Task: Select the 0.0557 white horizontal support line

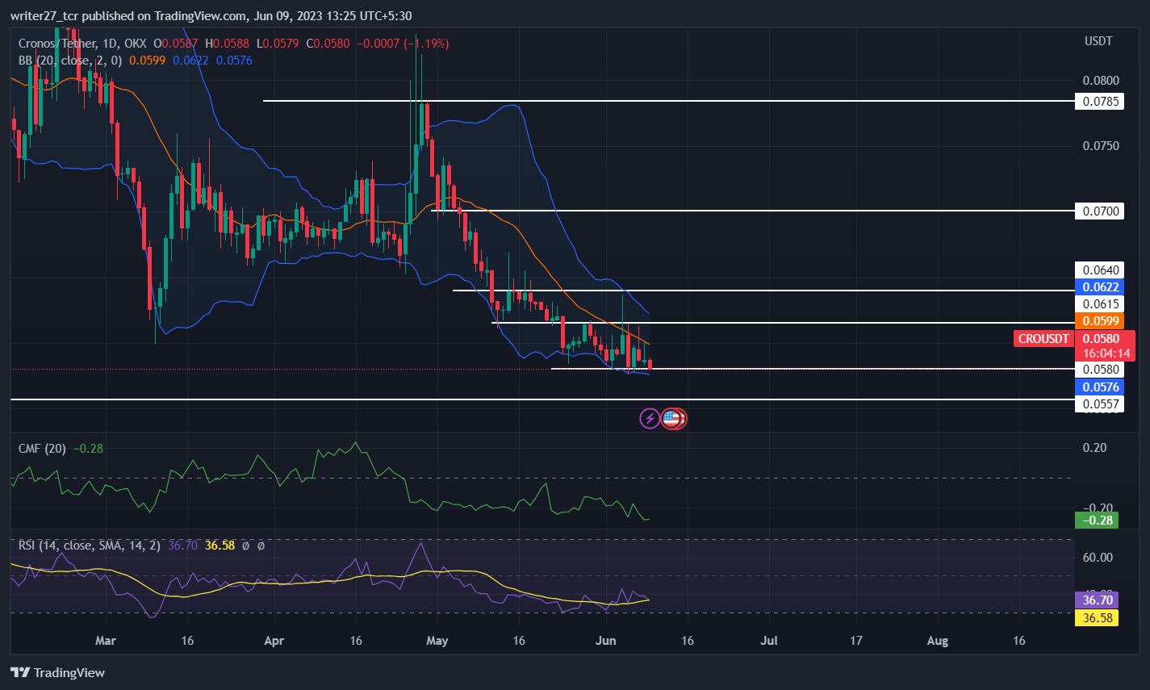Action: click(x=542, y=399)
